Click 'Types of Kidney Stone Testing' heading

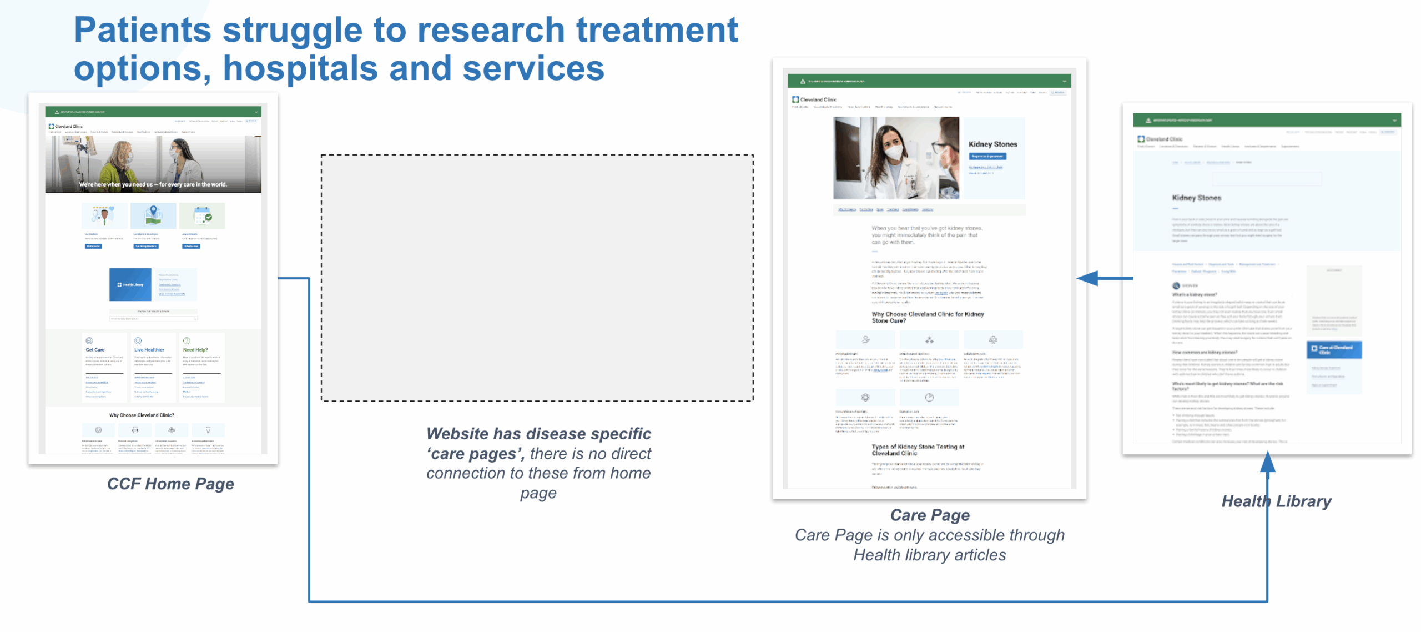click(x=918, y=450)
